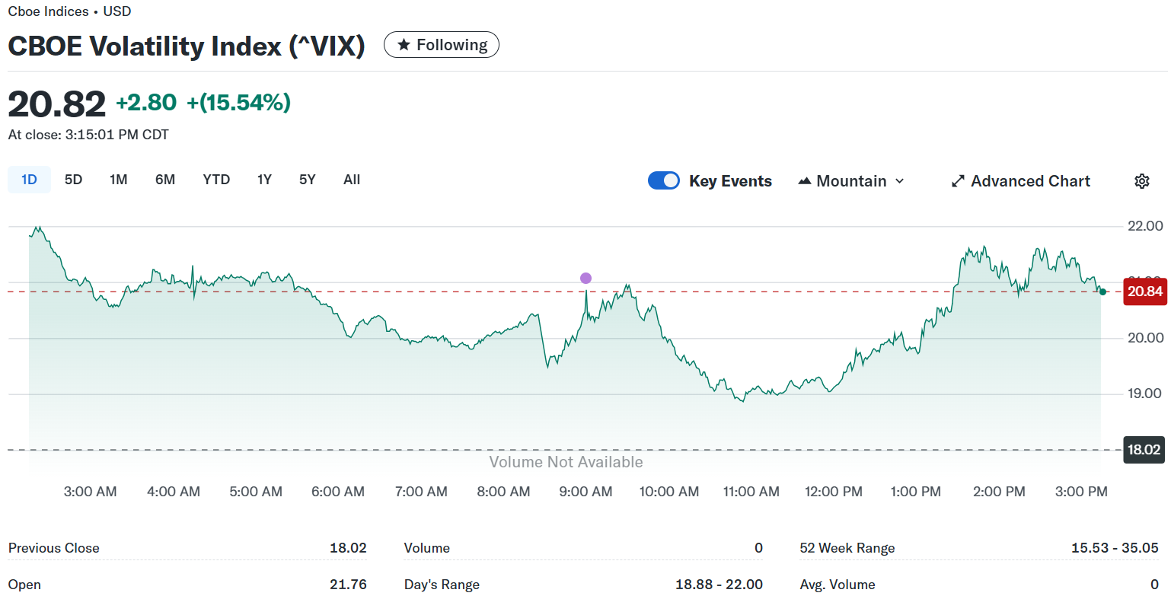Click the 12:00 PM time axis label

[834, 492]
